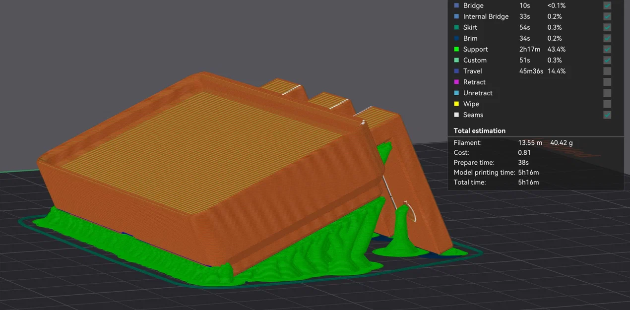The image size is (630, 310).
Task: Toggle the Seams visibility checkbox
Action: [x=607, y=115]
